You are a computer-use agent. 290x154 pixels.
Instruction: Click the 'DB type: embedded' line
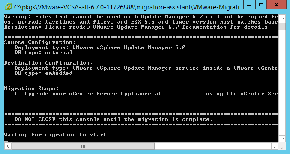(x=43, y=73)
